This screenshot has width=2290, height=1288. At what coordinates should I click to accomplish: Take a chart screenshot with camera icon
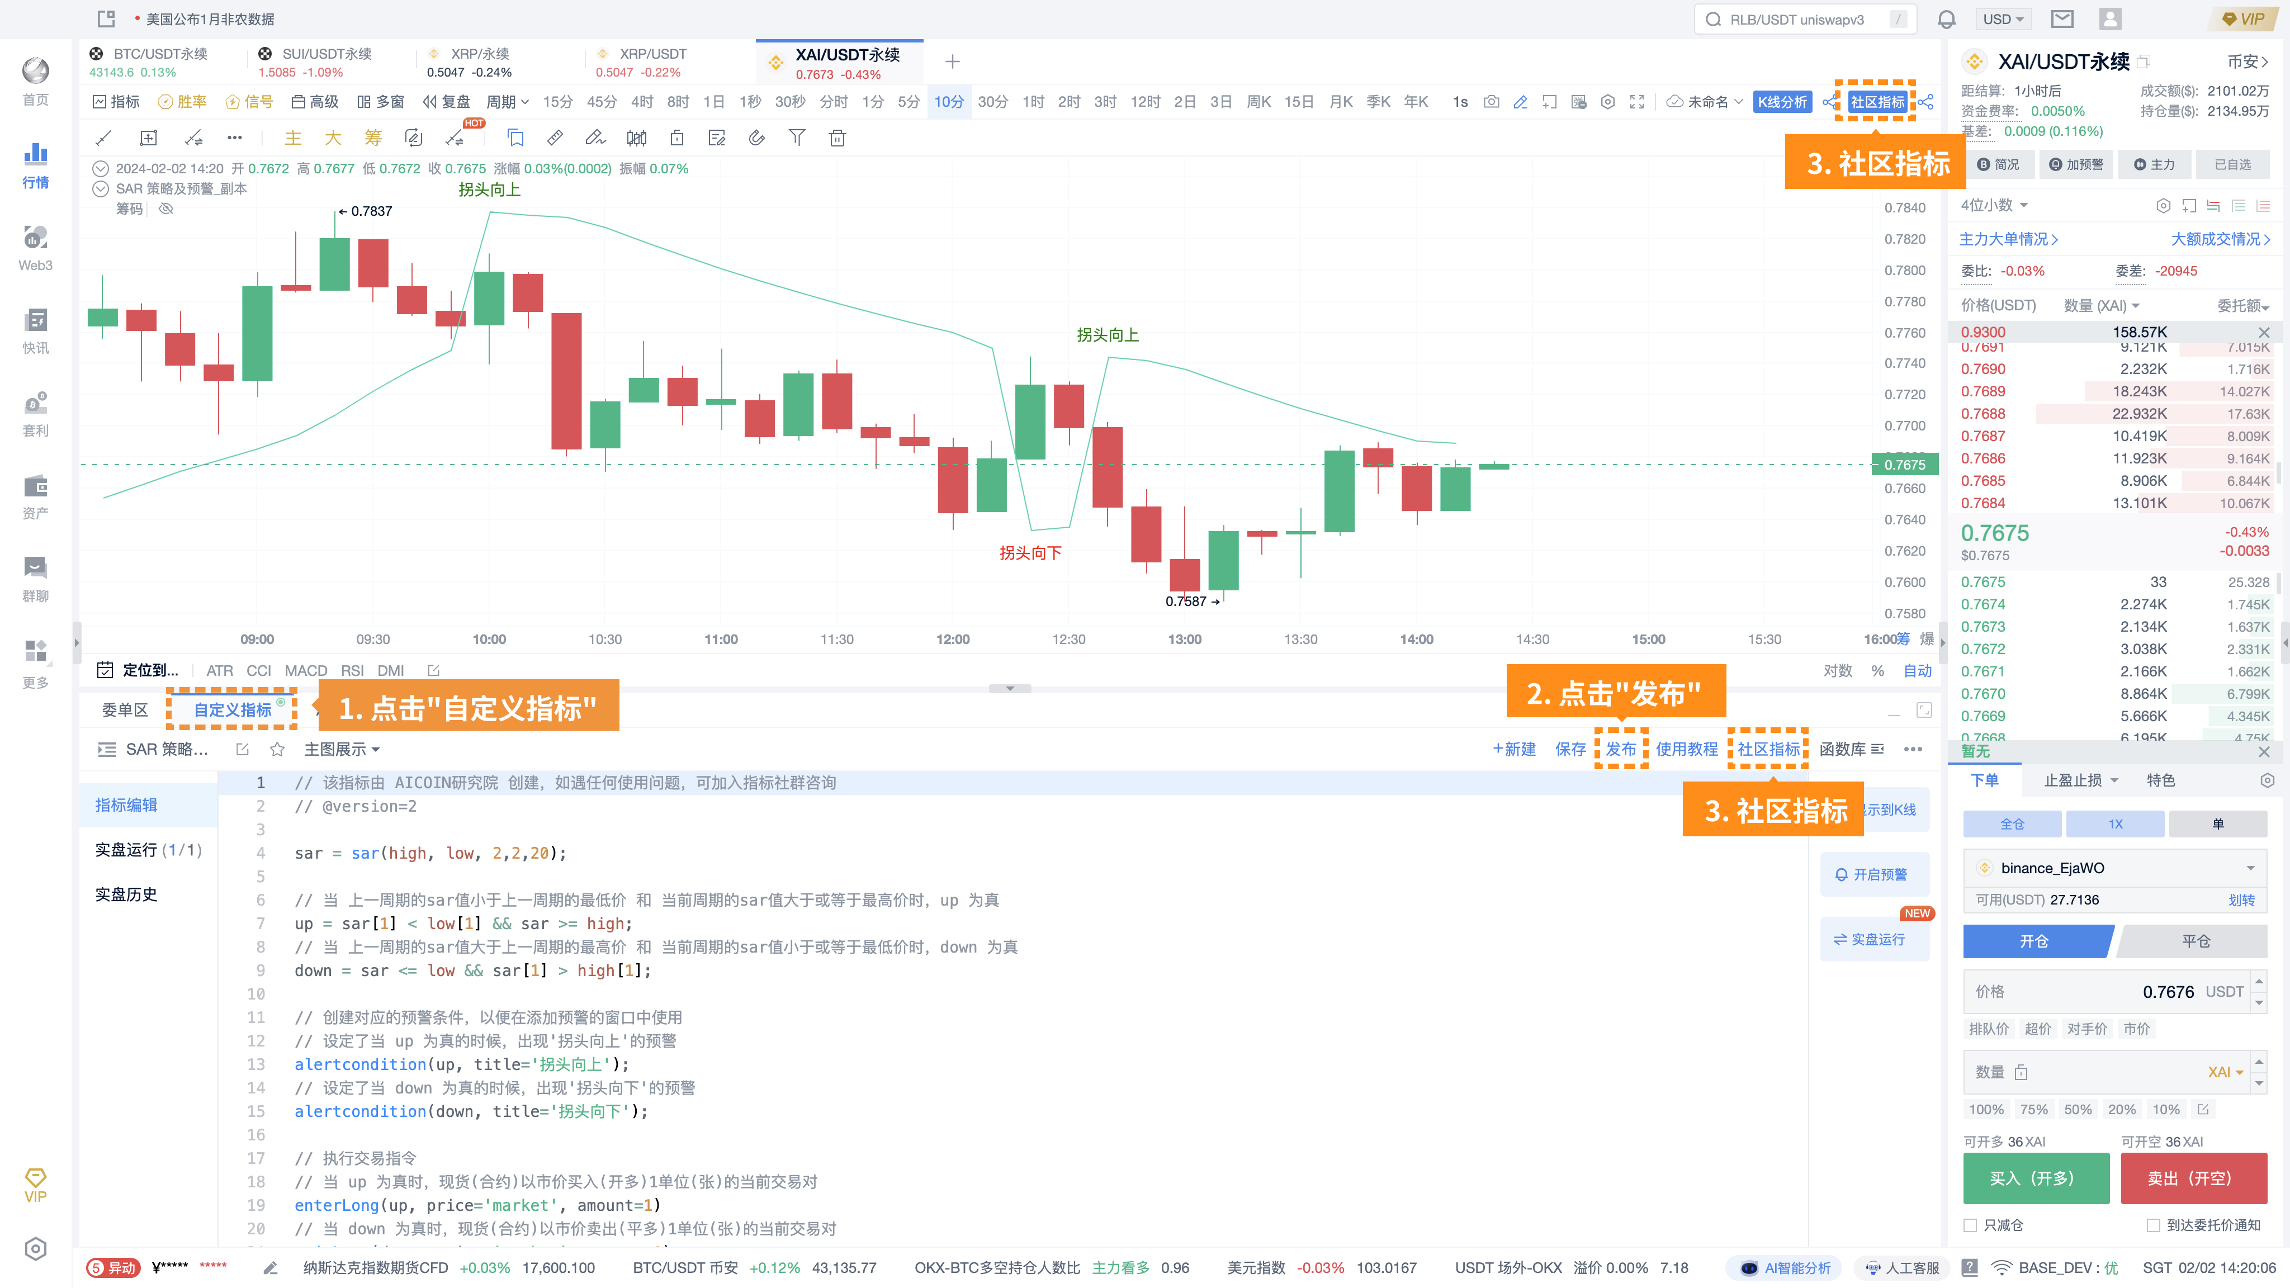(1492, 102)
